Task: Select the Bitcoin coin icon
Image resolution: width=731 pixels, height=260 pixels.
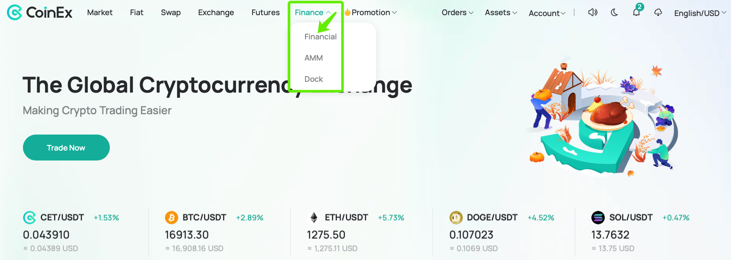Action: tap(172, 217)
